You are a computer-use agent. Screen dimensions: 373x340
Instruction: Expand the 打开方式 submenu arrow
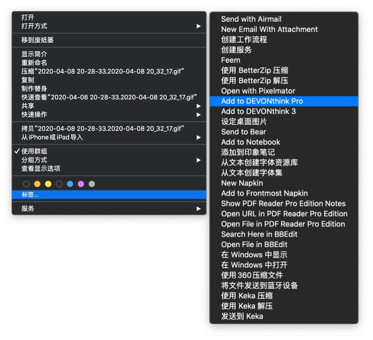pos(198,26)
